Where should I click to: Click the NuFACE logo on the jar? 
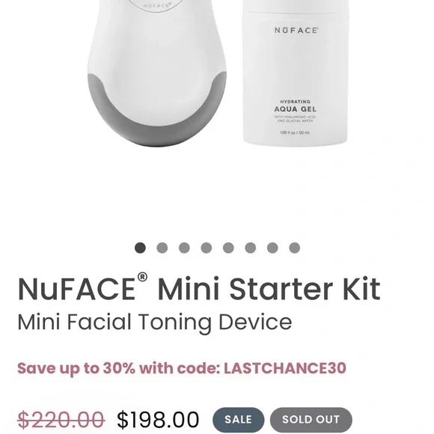[296, 30]
